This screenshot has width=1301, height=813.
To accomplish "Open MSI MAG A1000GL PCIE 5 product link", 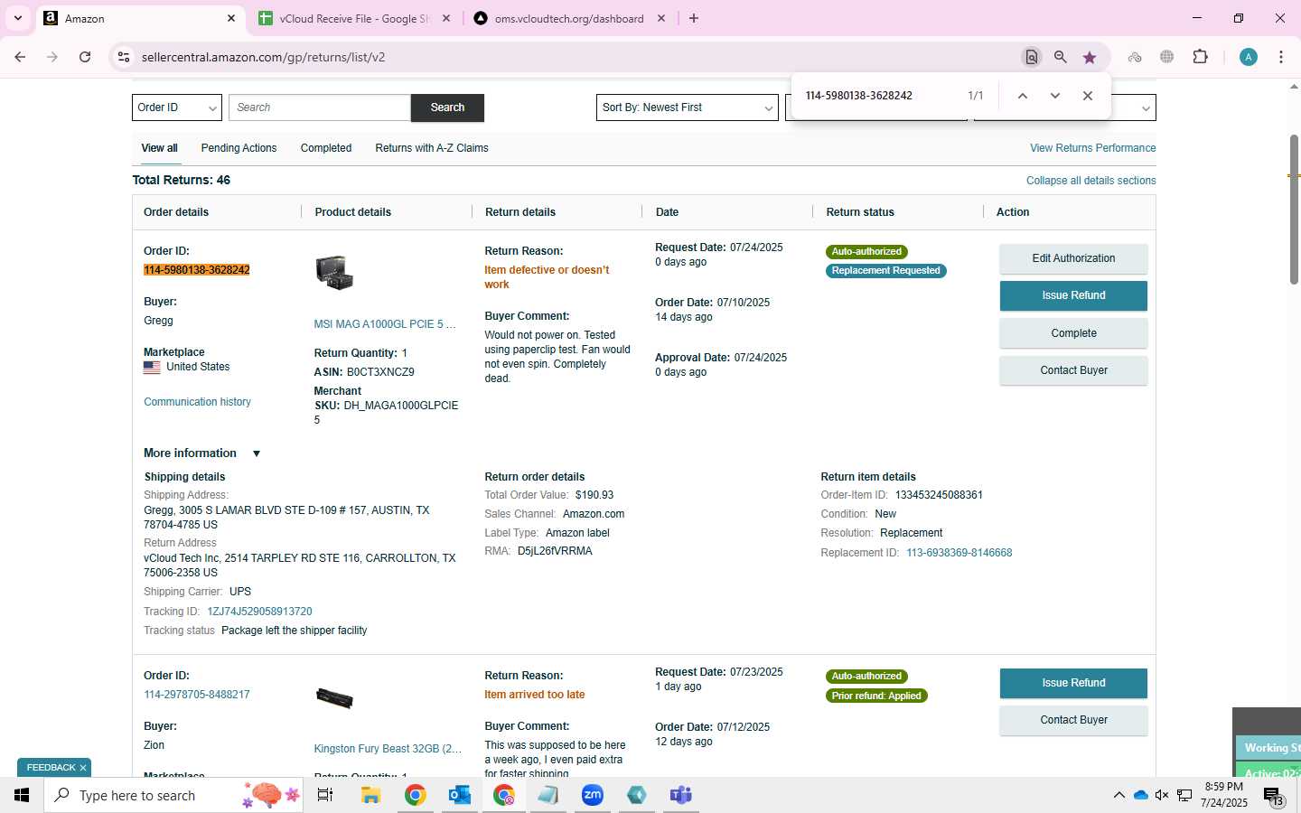I will point(385,324).
